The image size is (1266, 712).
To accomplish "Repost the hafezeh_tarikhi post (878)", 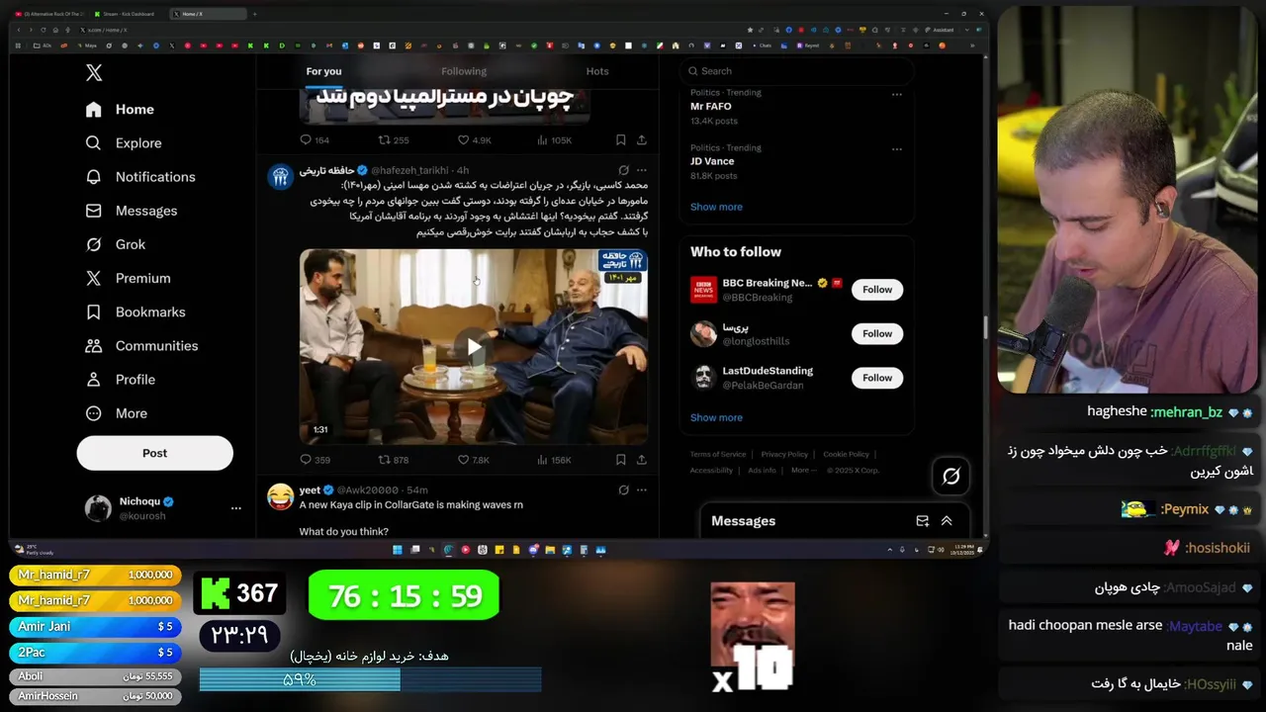I will (x=394, y=460).
